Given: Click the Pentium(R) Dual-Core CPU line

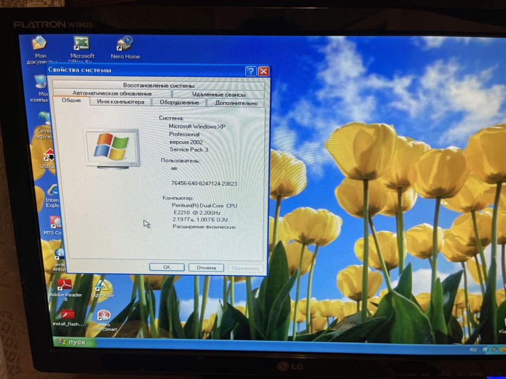Looking at the screenshot, I should tap(204, 205).
